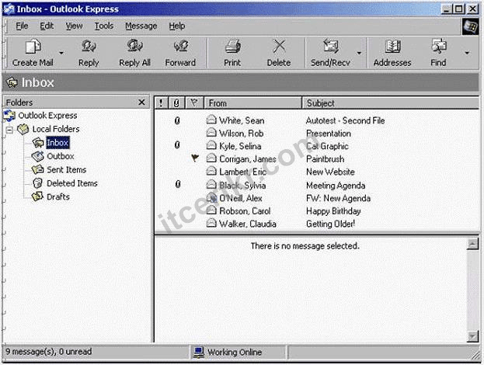This screenshot has height=365, width=484.
Task: Collapse the Local Folders tree node
Action: coord(9,130)
